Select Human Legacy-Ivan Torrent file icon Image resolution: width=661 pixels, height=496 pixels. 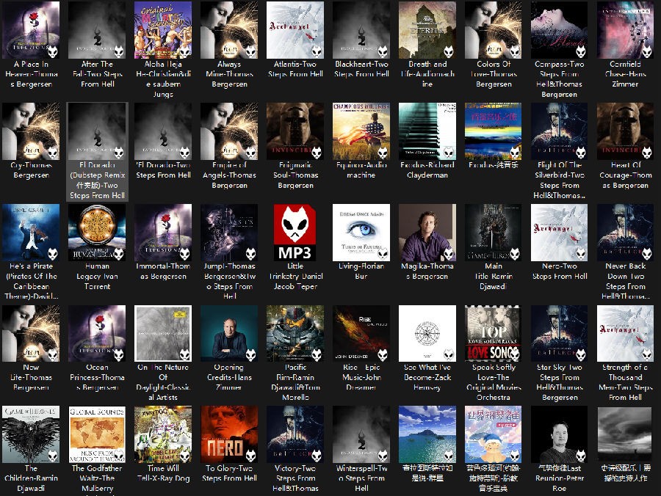coord(97,233)
